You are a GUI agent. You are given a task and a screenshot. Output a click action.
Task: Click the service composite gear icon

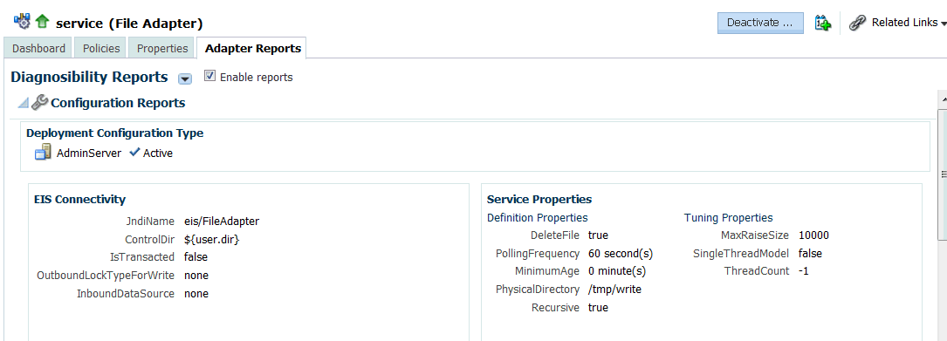pyautogui.click(x=22, y=23)
